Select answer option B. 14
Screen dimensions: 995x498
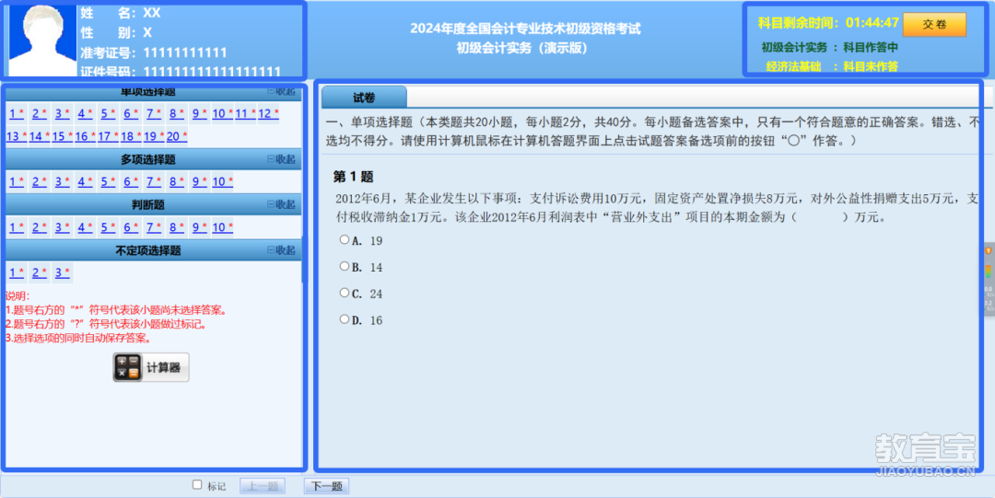coord(344,266)
